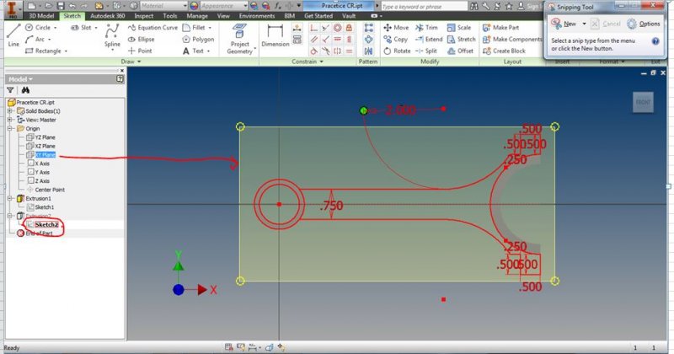
Task: Select the Line tool
Action: click(13, 35)
